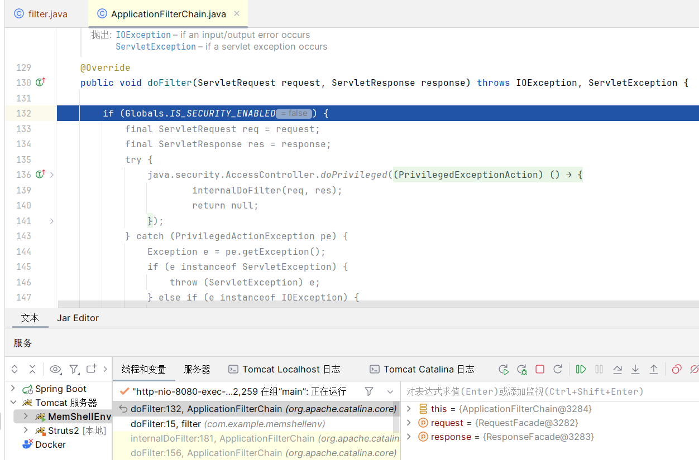The image size is (699, 460).
Task: Open the Jar Editor tab
Action: [78, 318]
